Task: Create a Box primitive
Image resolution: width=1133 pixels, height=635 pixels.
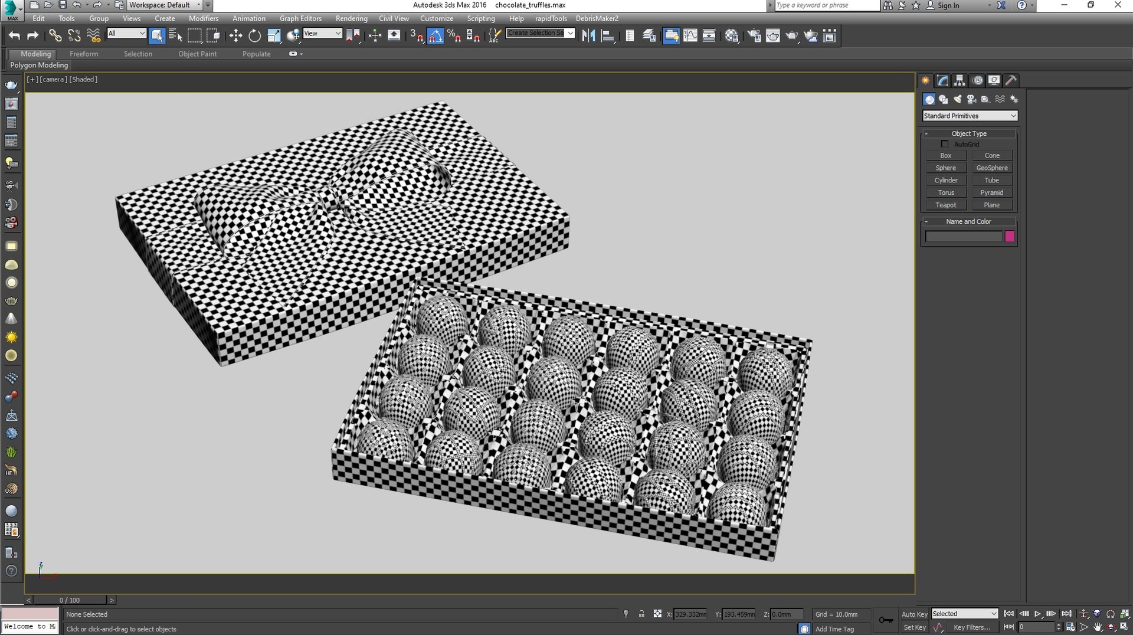Action: tap(946, 156)
